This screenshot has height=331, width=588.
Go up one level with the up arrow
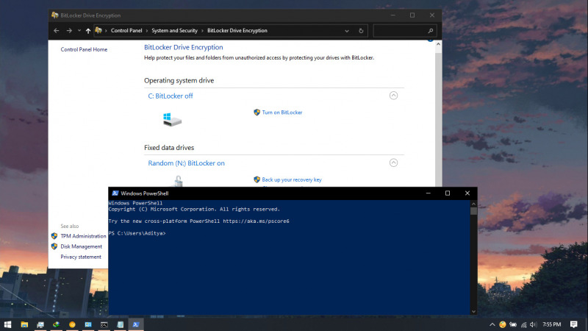[87, 31]
